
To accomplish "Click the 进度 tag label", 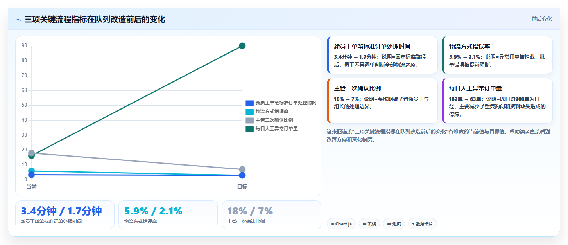I will coord(396,224).
